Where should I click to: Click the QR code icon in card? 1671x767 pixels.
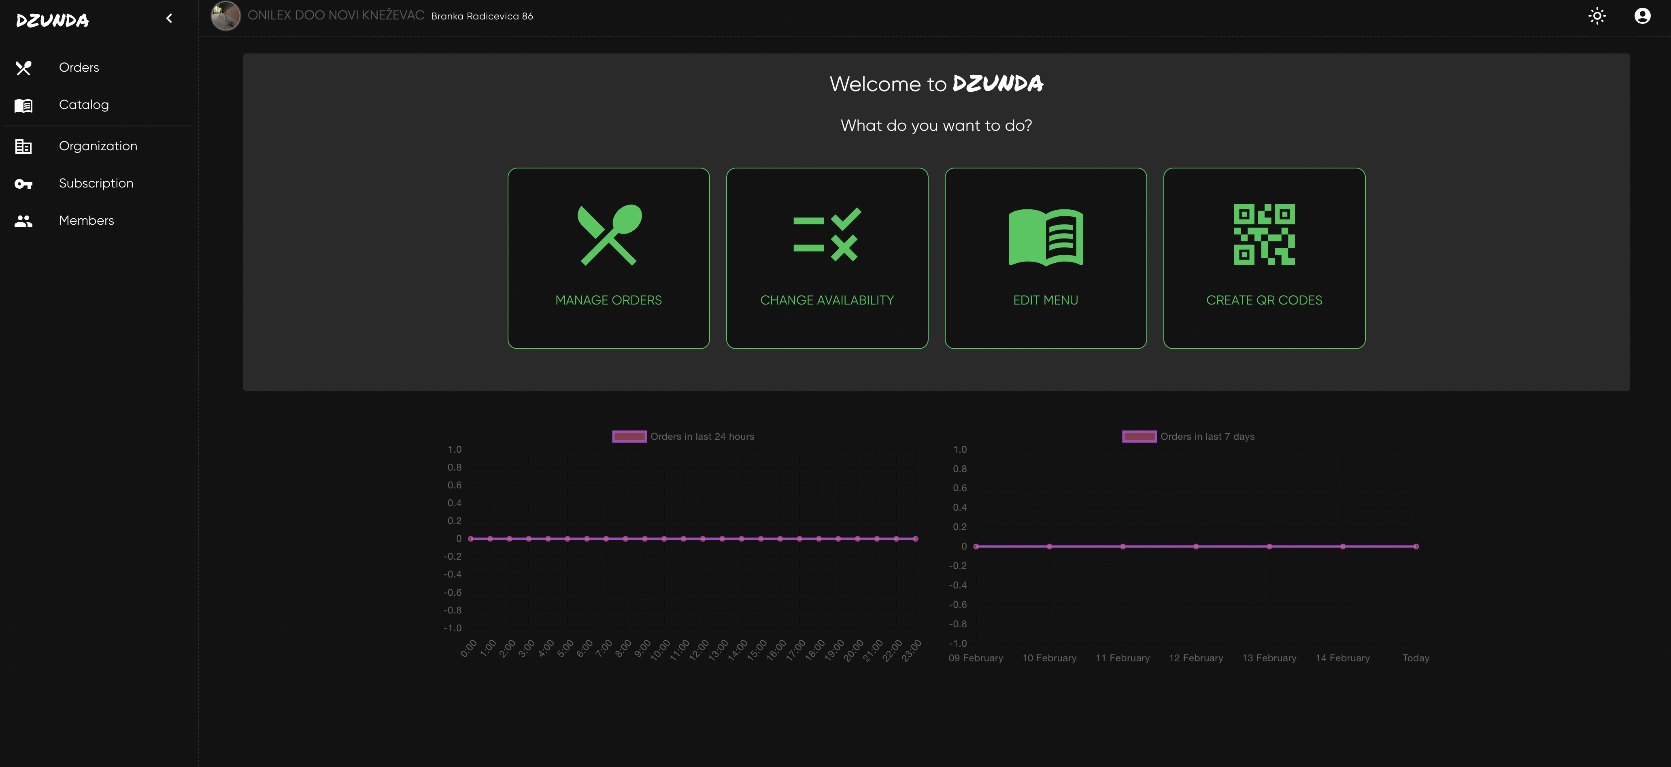point(1264,235)
